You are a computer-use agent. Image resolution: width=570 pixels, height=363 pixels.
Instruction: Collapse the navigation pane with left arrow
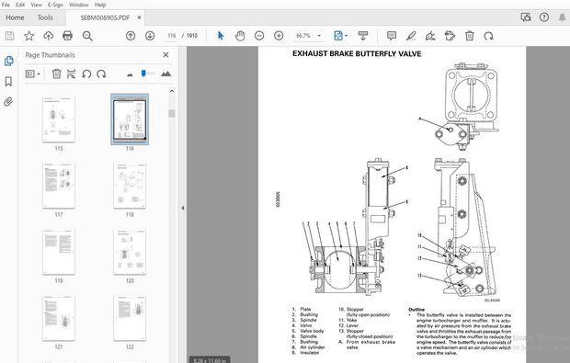click(x=182, y=208)
